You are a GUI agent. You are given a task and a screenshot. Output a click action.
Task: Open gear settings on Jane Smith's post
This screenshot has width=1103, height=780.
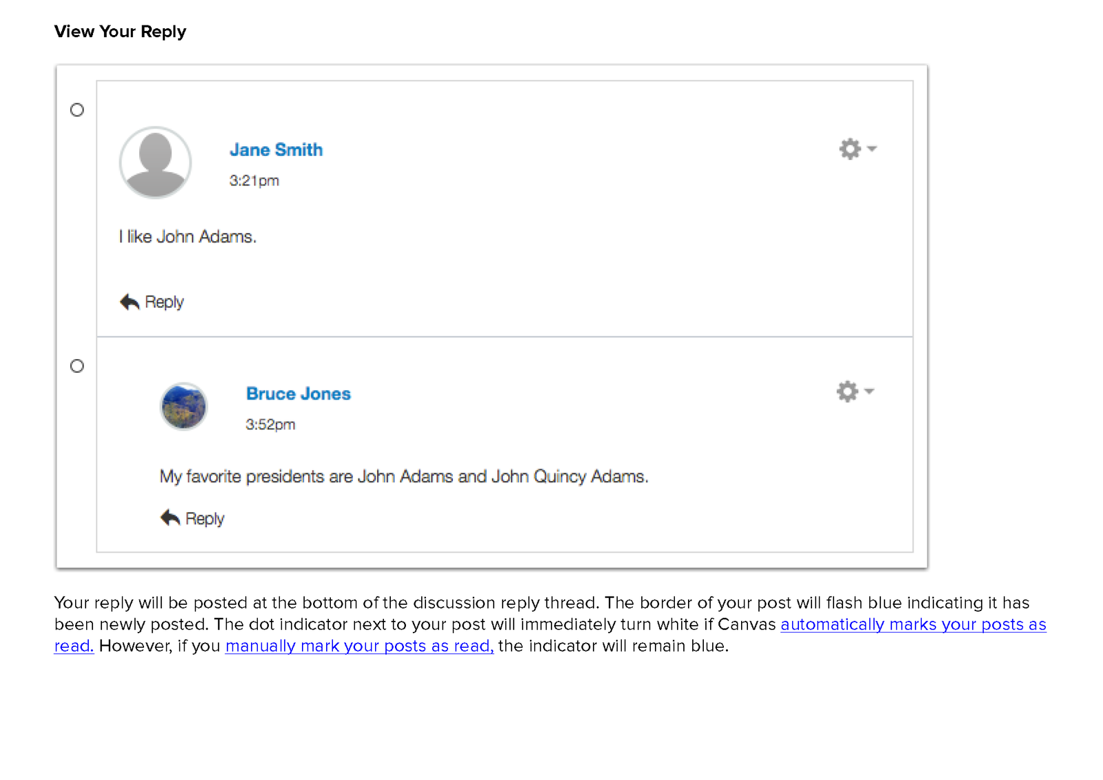pyautogui.click(x=850, y=149)
